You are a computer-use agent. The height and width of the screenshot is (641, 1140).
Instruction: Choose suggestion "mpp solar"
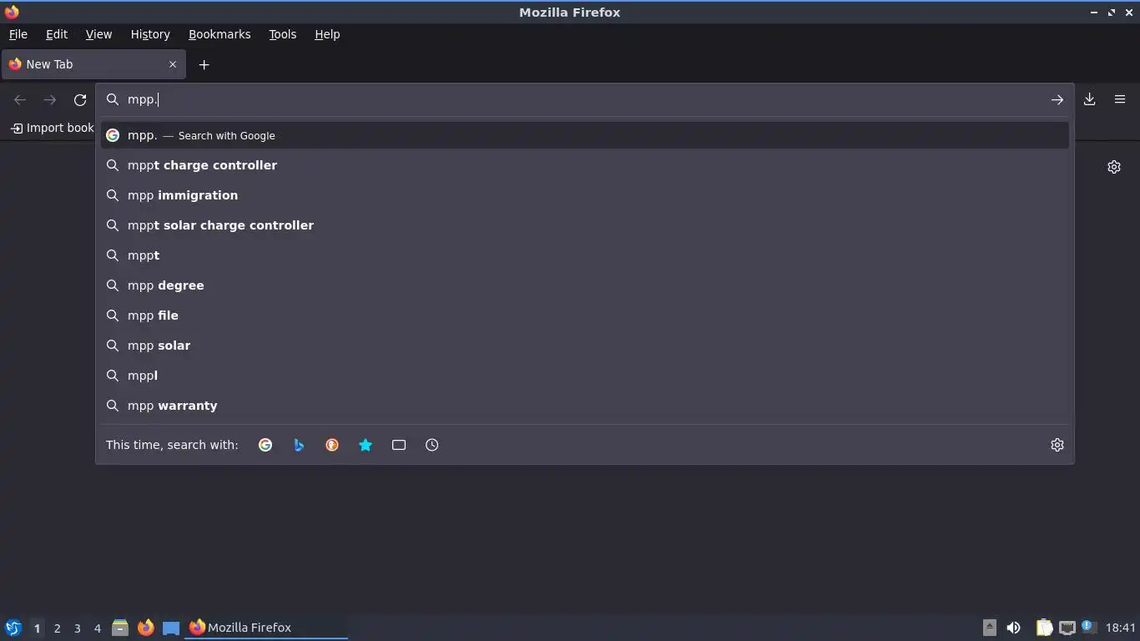tap(584, 346)
